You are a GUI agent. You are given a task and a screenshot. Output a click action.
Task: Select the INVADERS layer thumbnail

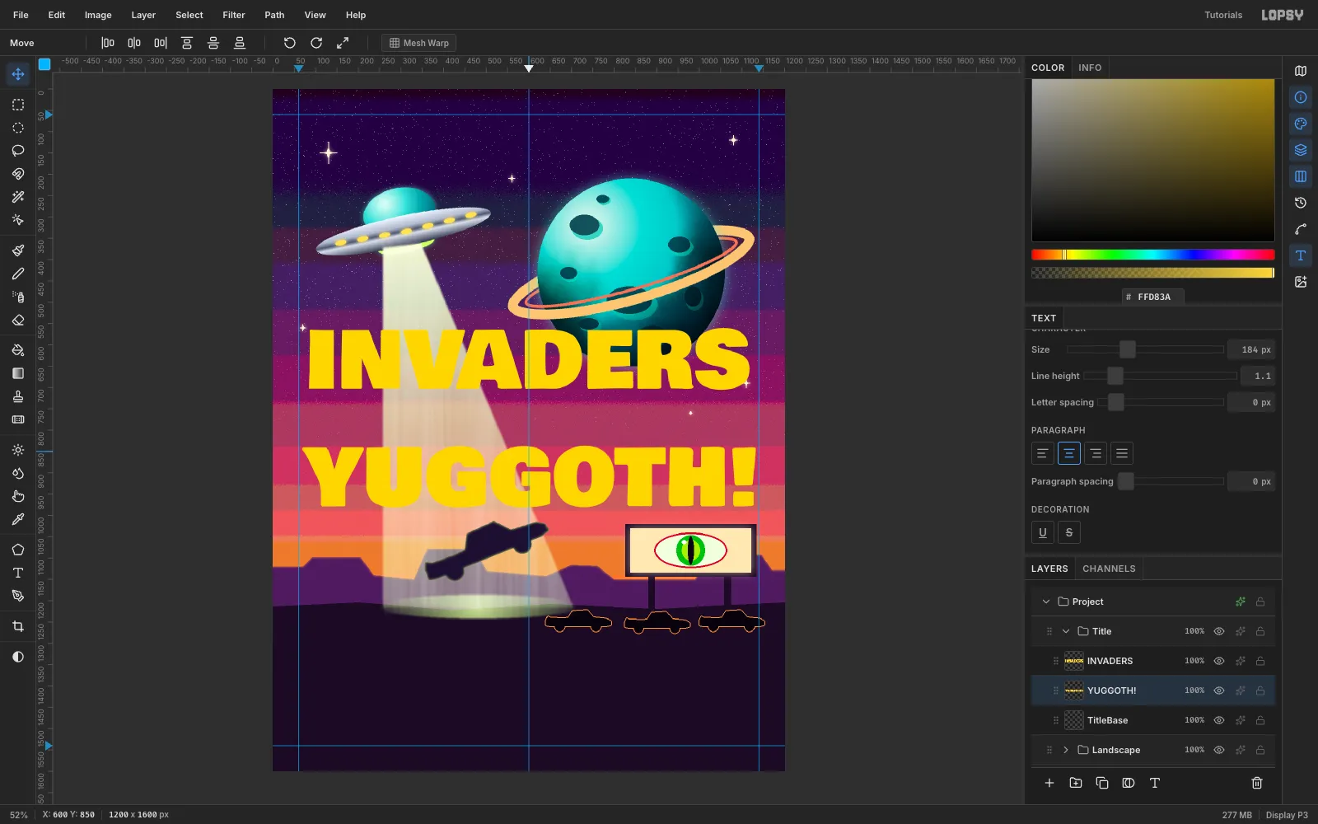click(1074, 661)
